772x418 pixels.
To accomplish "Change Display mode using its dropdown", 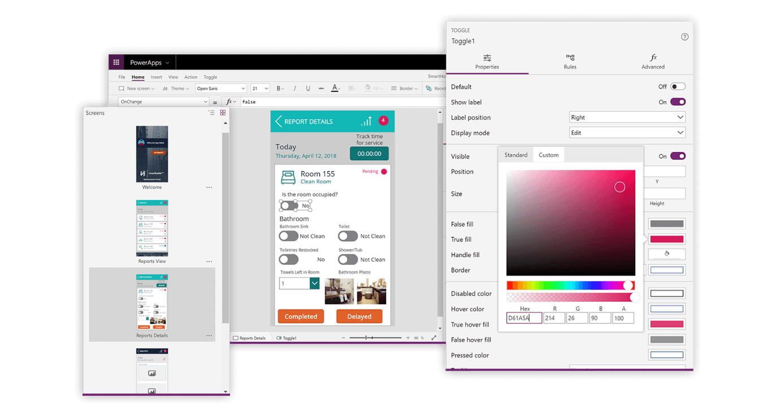I will pyautogui.click(x=627, y=132).
